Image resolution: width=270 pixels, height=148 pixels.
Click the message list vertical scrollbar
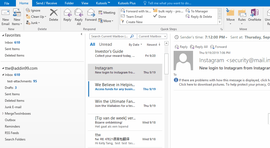point(166,64)
